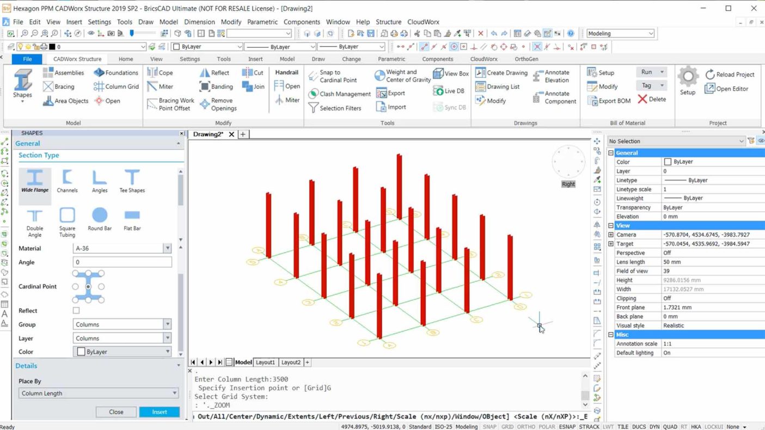Open Live DB tool
The image size is (765, 430).
pyautogui.click(x=449, y=91)
